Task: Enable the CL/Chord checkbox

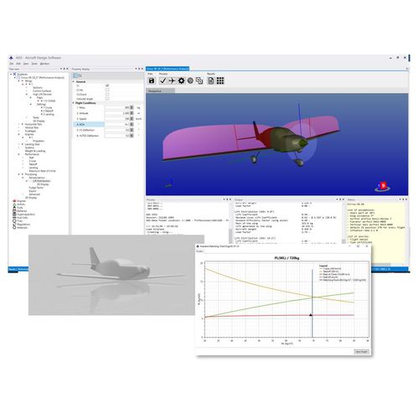Action: (x=107, y=95)
